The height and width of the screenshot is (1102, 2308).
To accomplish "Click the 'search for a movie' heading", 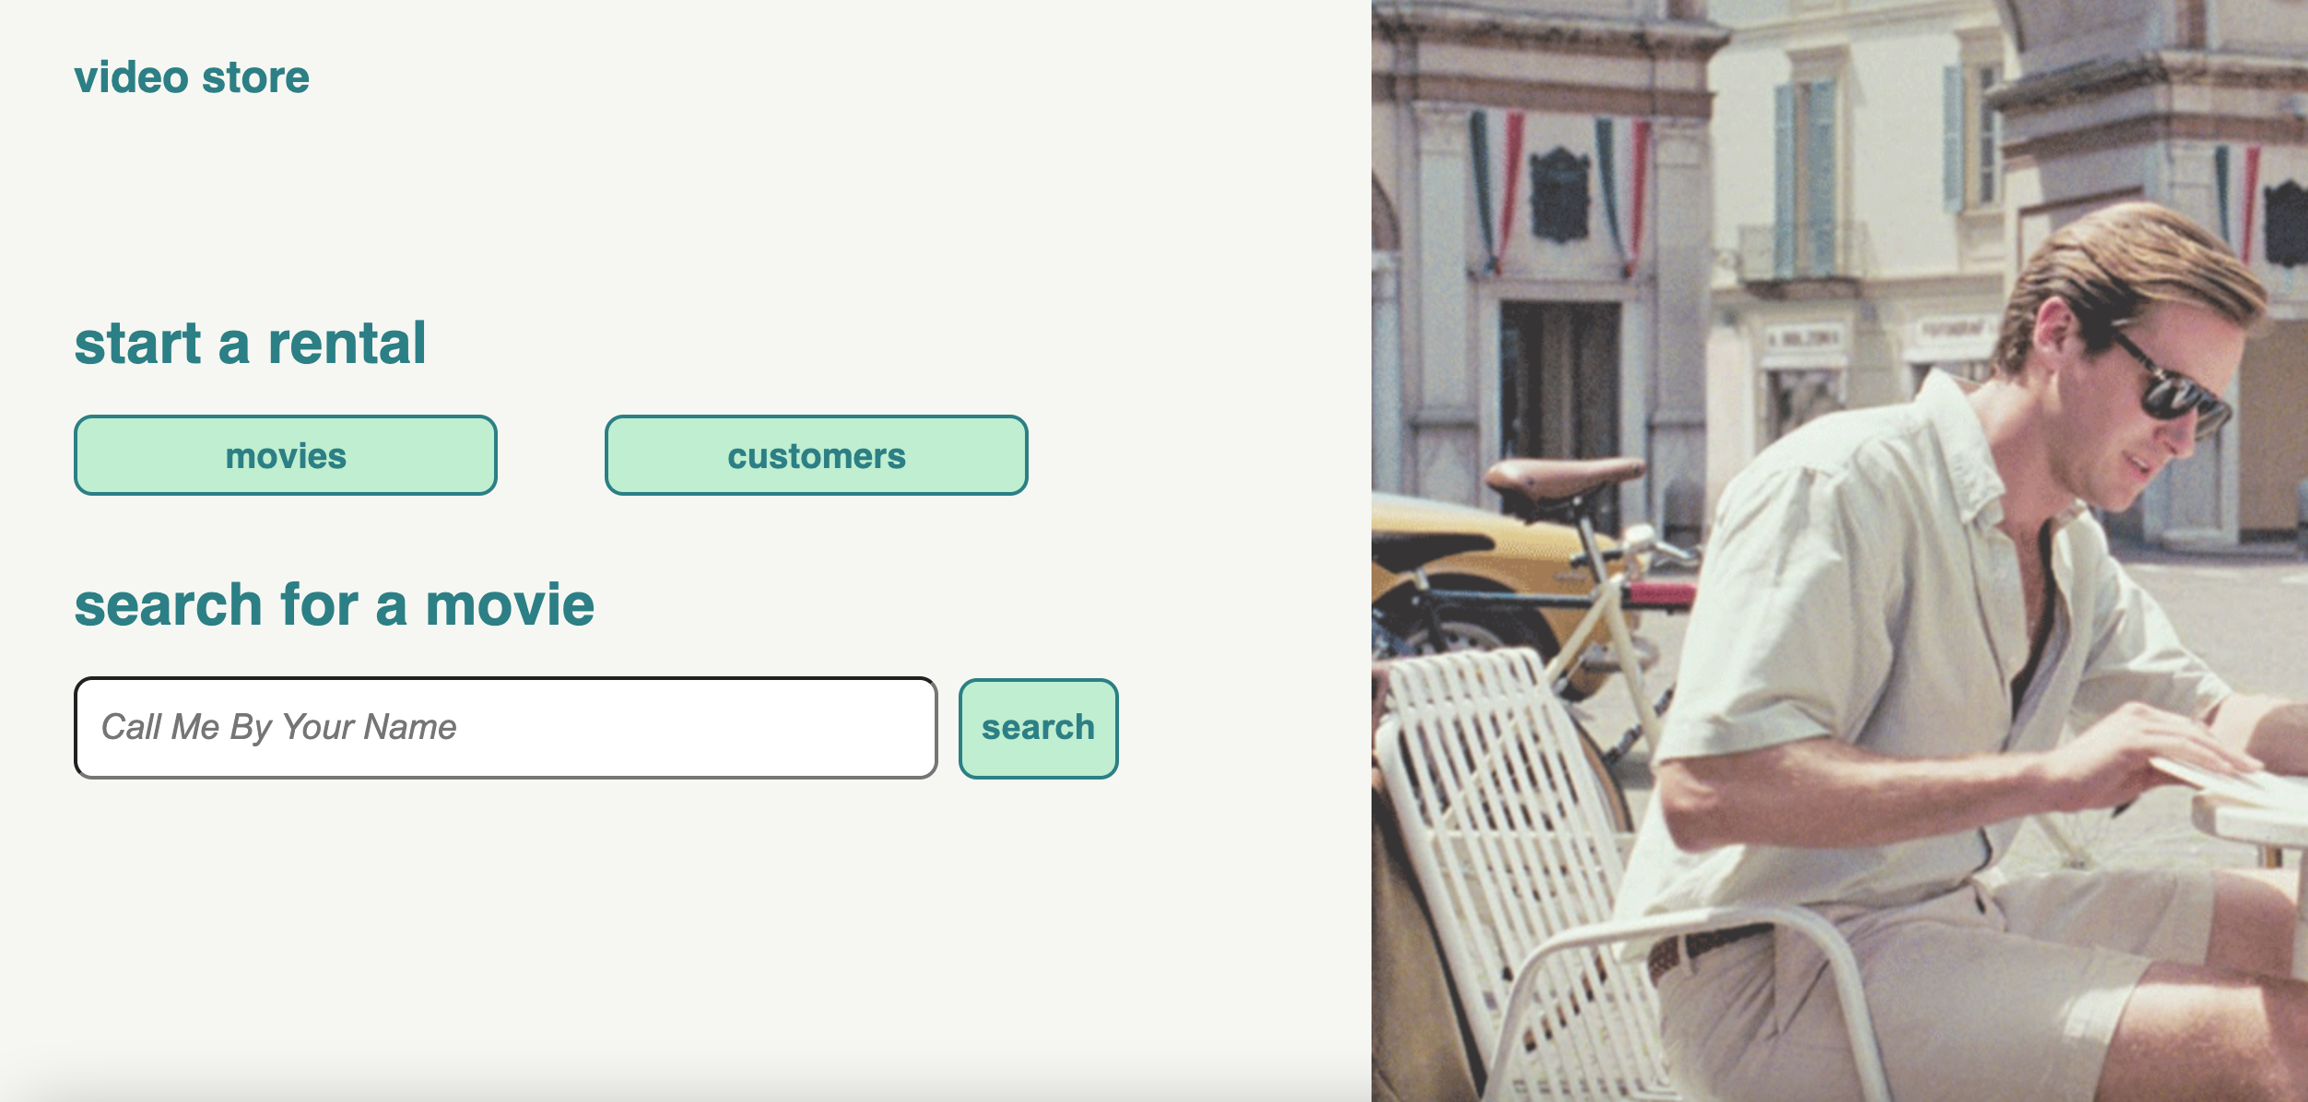I will [334, 605].
